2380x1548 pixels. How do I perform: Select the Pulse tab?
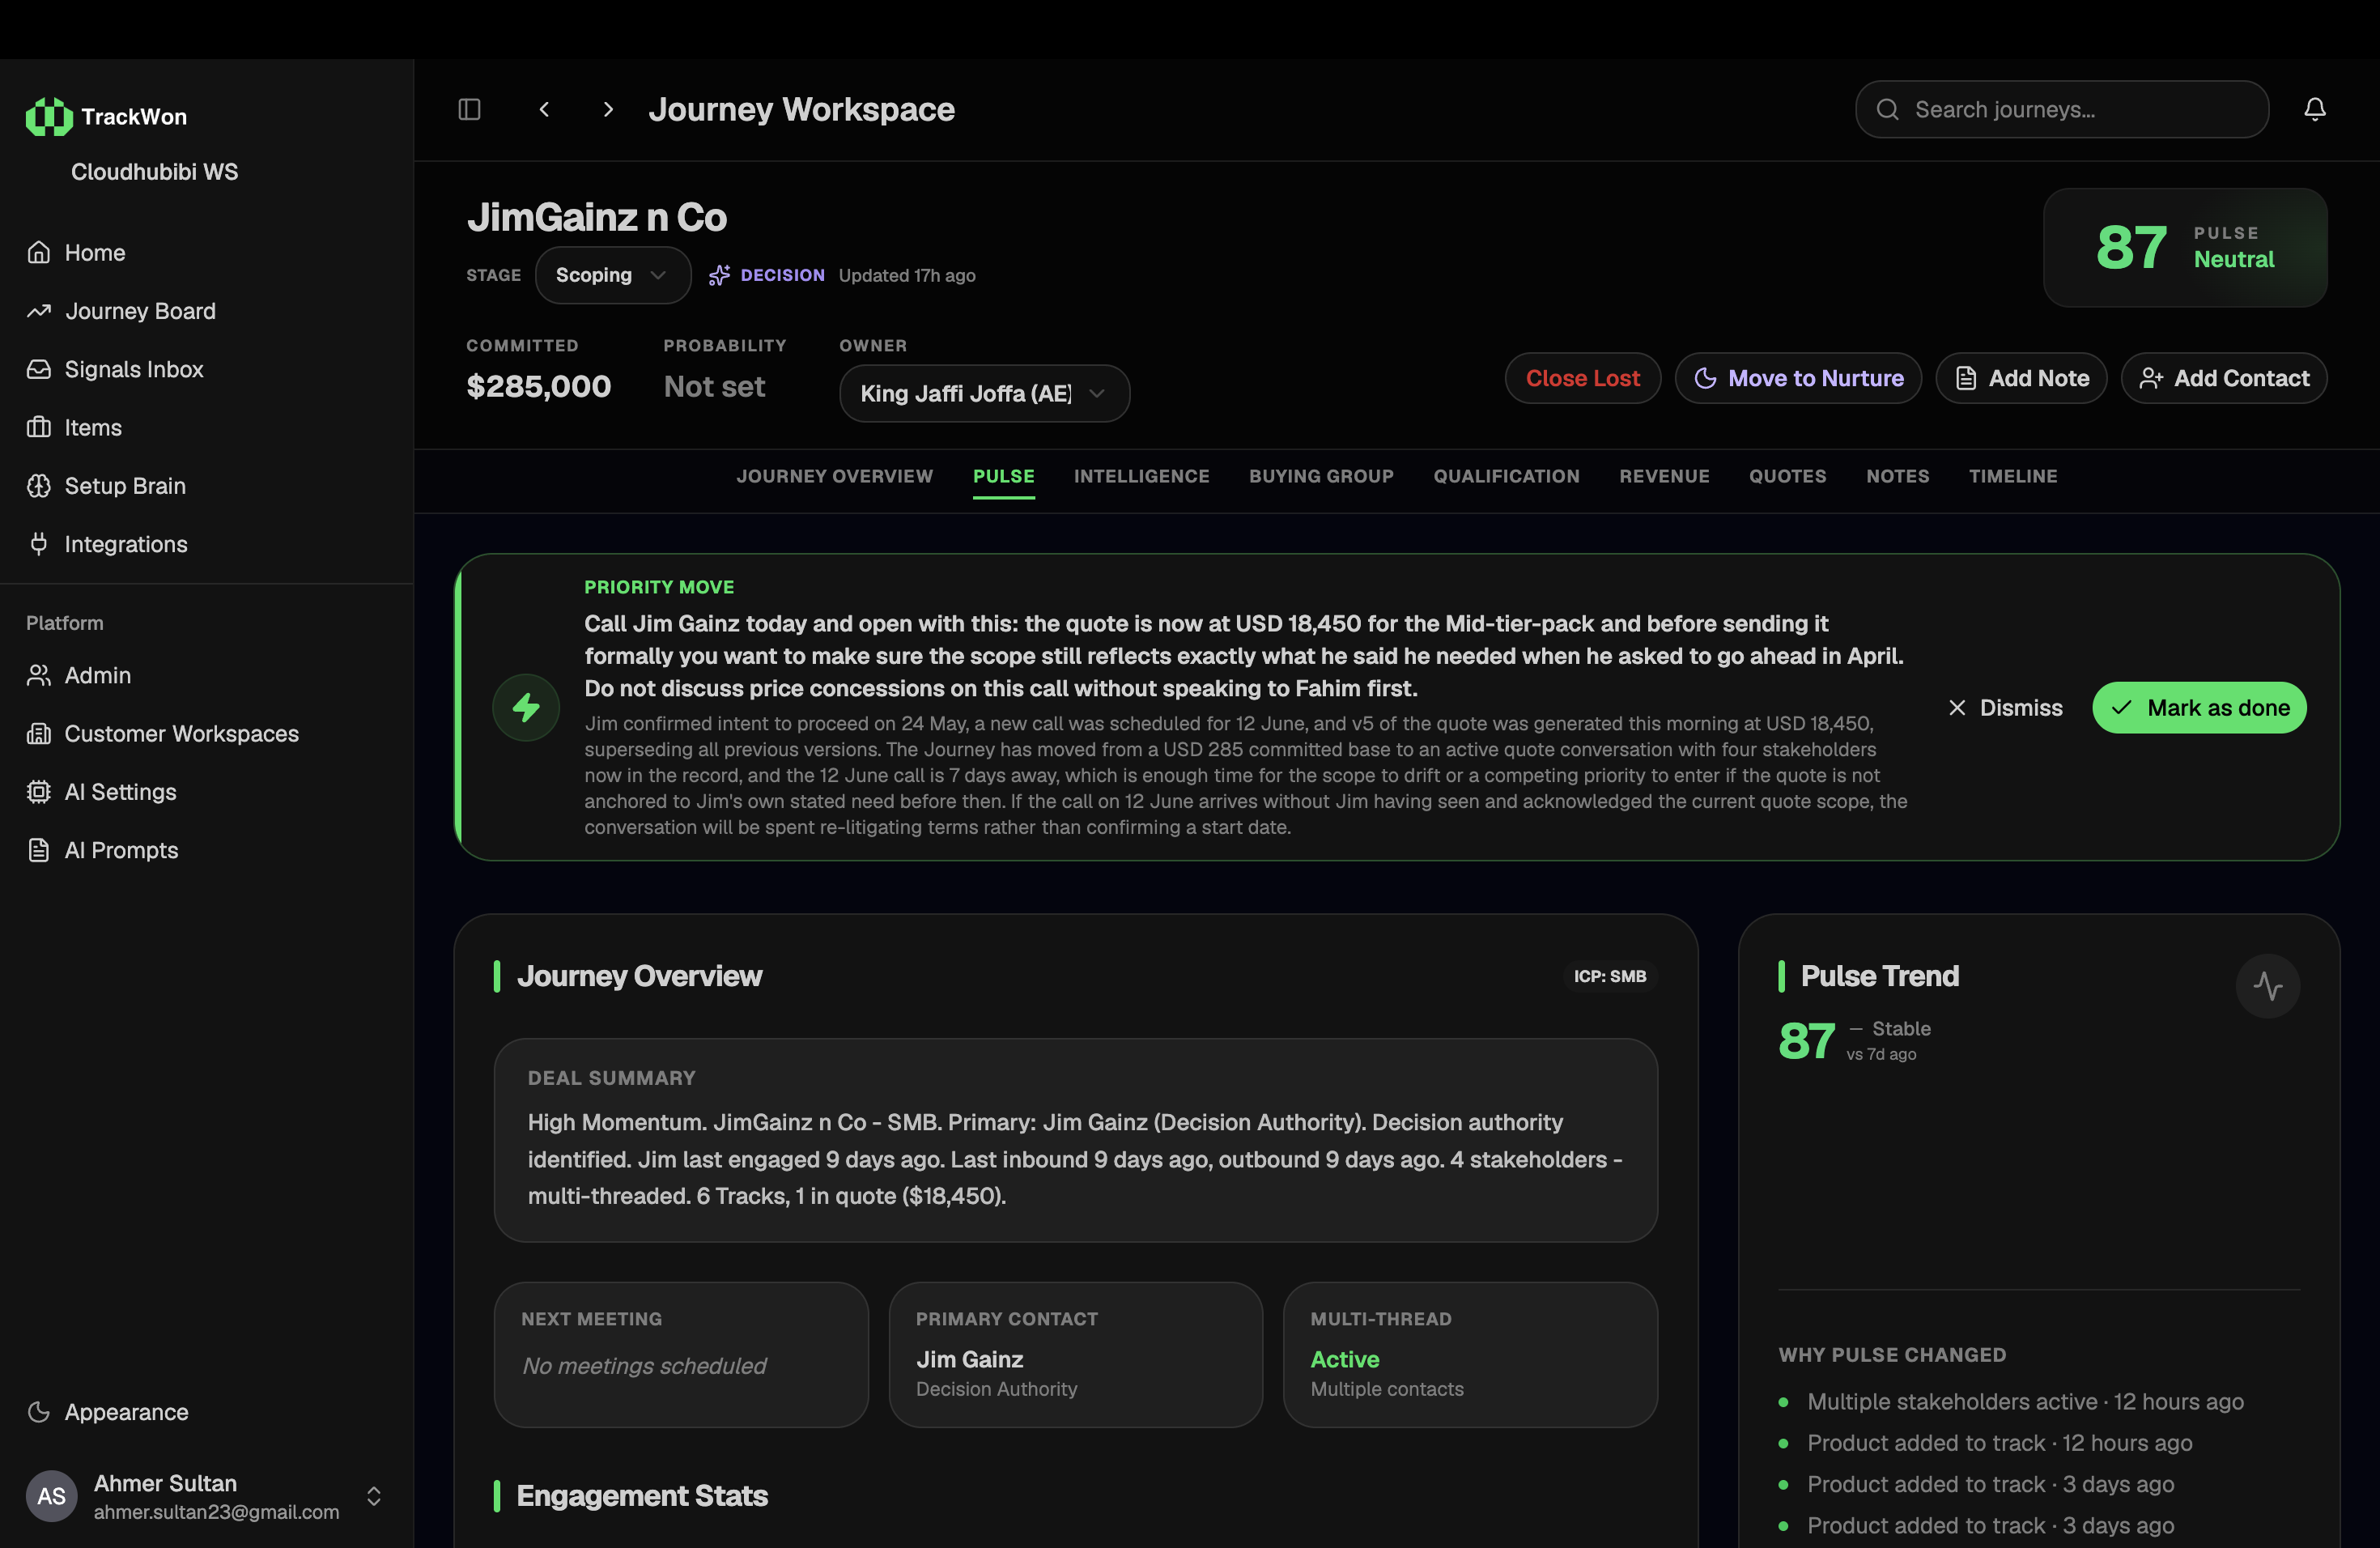tap(1003, 476)
